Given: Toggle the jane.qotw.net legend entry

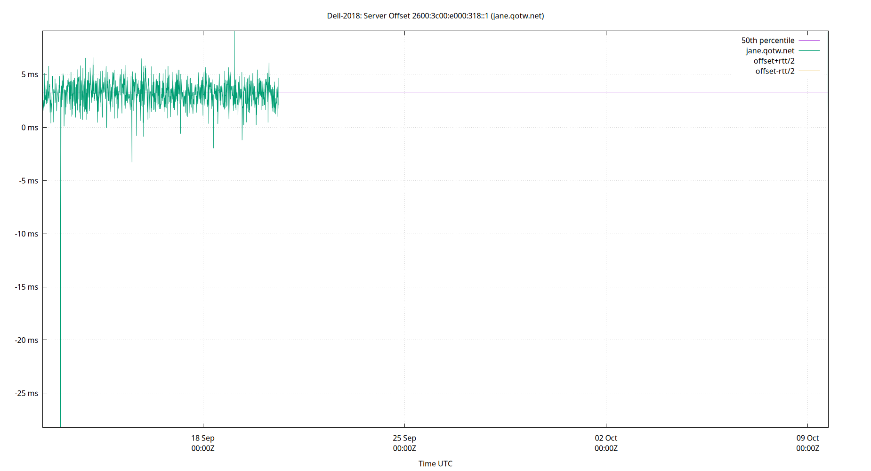Looking at the screenshot, I should click(x=770, y=50).
